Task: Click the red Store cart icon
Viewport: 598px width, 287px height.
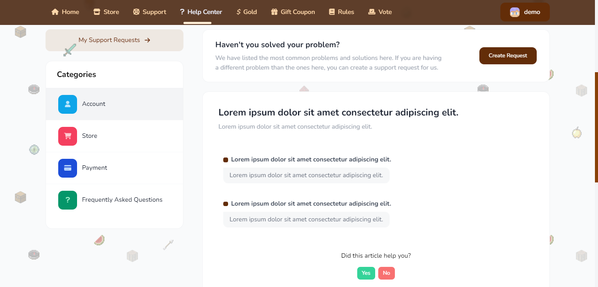Action: point(67,136)
